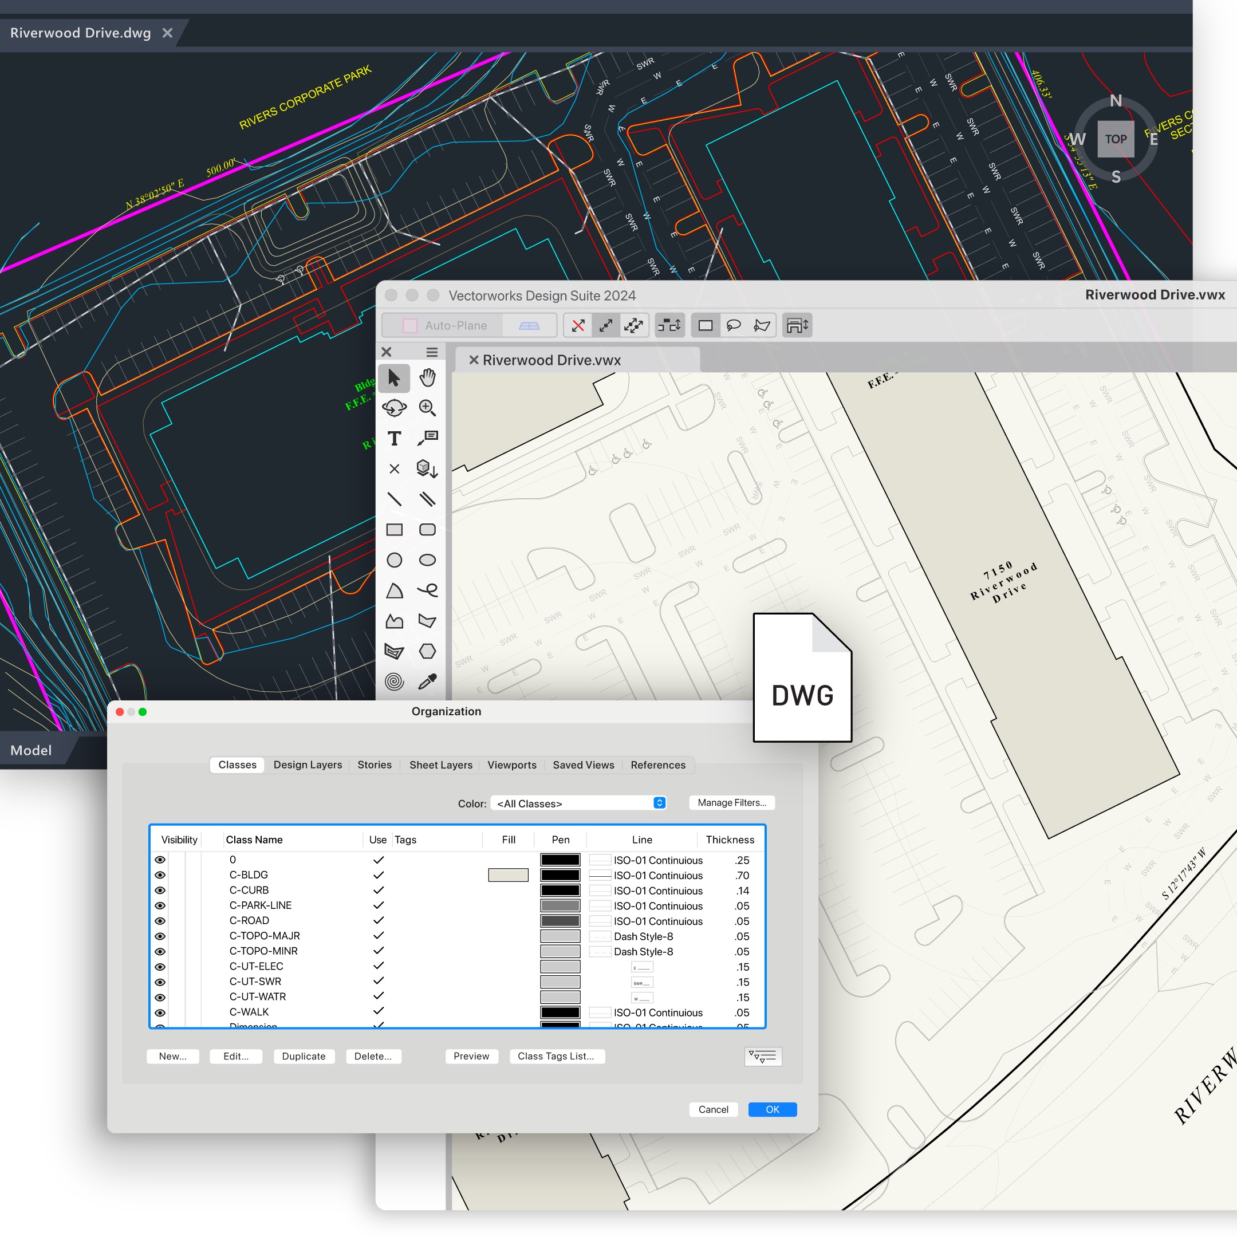Select the Callout tool

coord(428,438)
